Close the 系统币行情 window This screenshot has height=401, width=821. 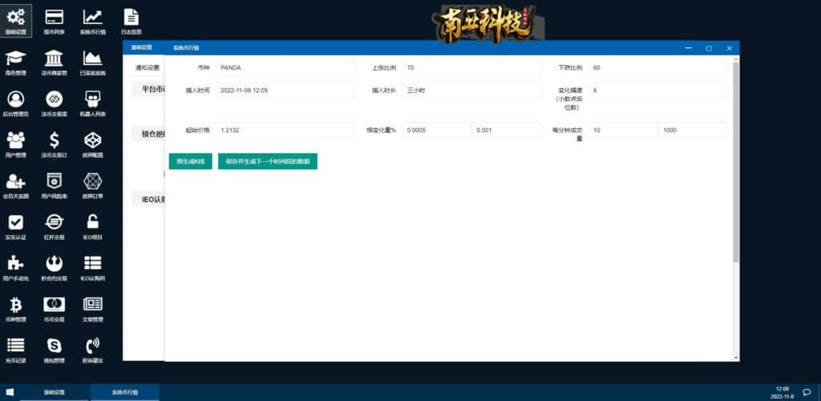tap(729, 48)
